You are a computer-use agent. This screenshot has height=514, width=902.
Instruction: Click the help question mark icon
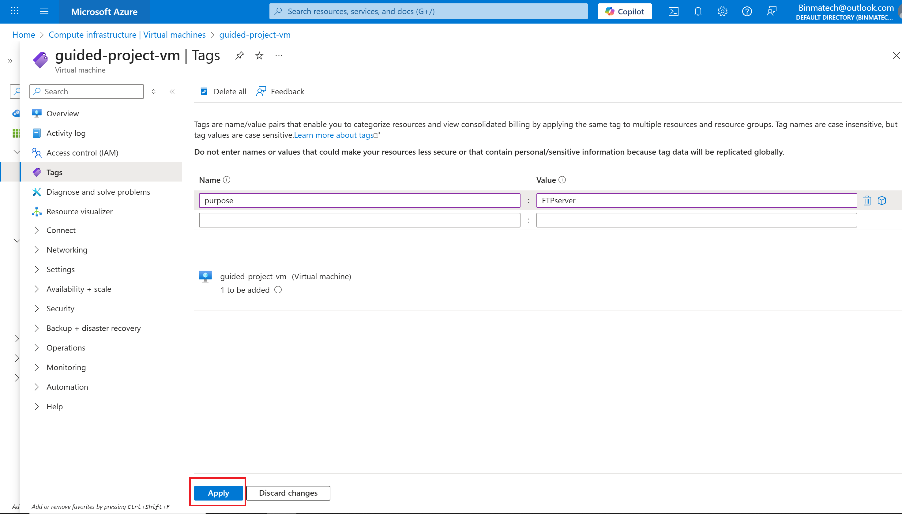747,12
